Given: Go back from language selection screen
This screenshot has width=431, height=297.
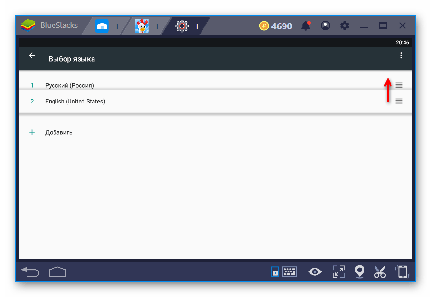Looking at the screenshot, I should pyautogui.click(x=32, y=55).
